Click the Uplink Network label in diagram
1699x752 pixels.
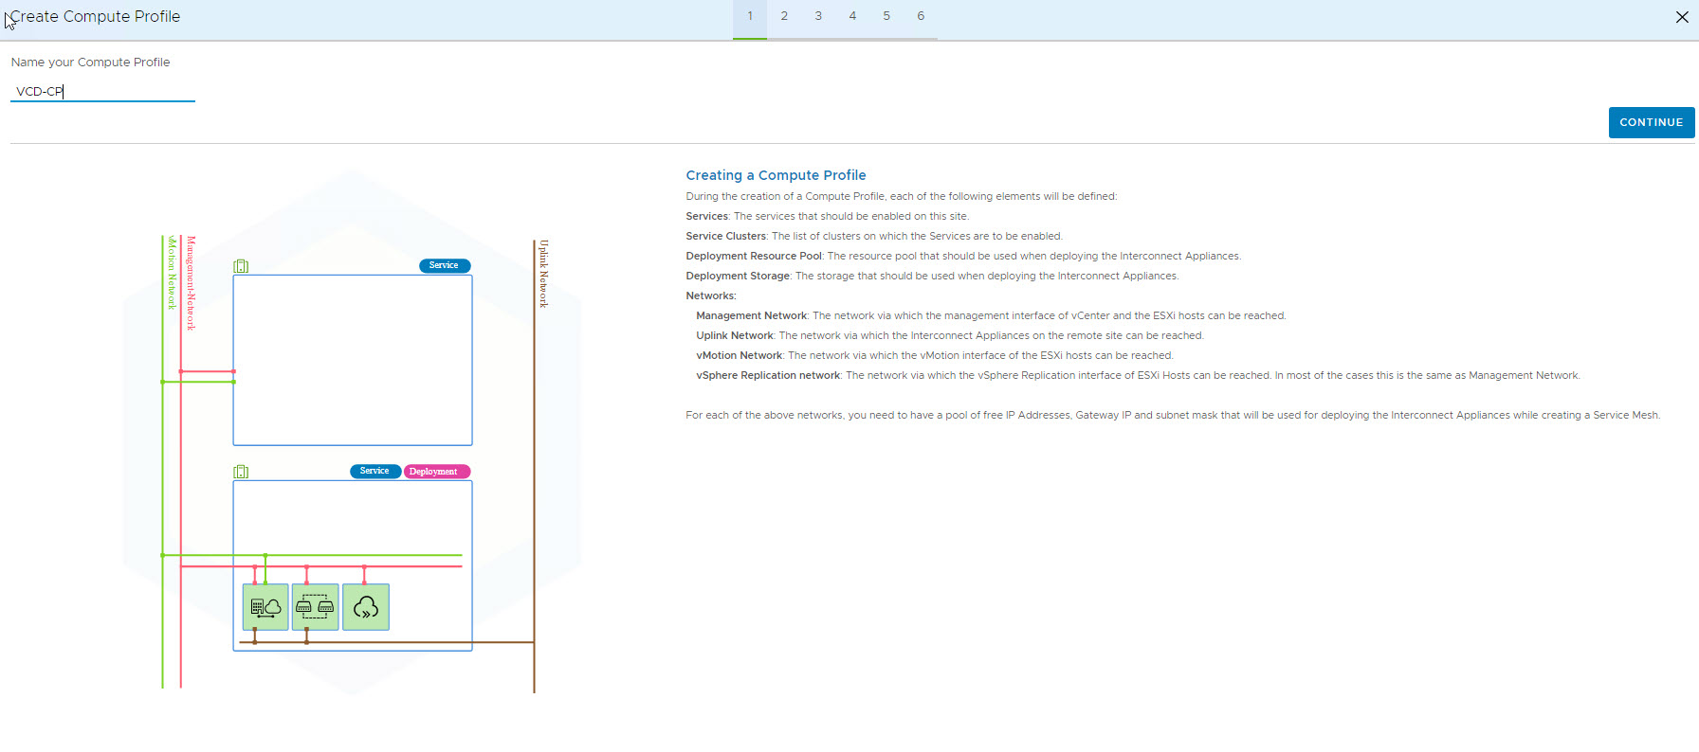pos(544,274)
